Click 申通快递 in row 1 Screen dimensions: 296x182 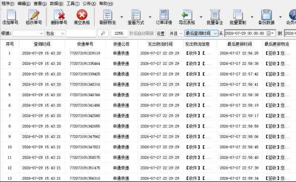point(121,53)
